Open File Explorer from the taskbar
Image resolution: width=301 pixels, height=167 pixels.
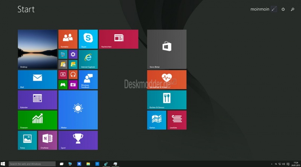pos(88,164)
